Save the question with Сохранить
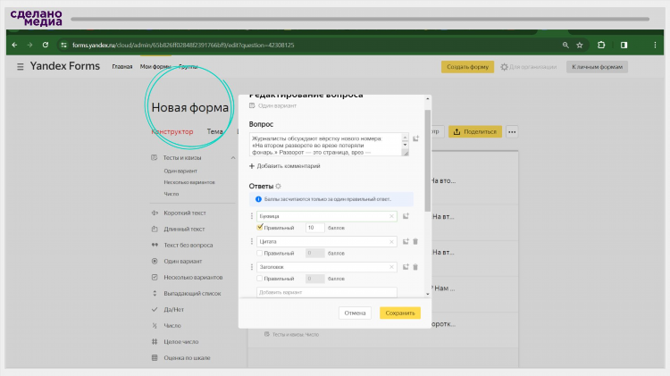670x376 pixels. click(x=400, y=313)
